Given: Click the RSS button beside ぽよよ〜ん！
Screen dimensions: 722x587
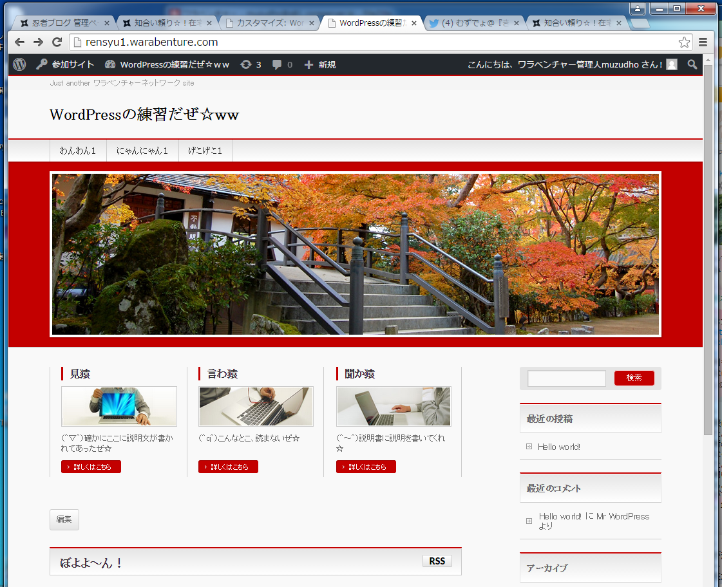Looking at the screenshot, I should point(437,561).
